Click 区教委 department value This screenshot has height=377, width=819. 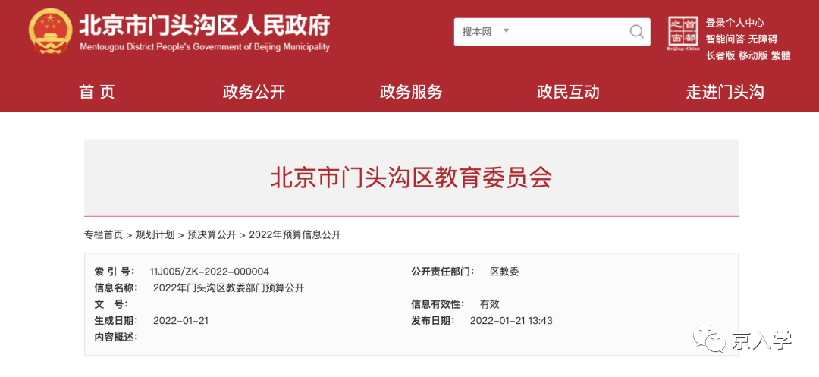pyautogui.click(x=504, y=272)
